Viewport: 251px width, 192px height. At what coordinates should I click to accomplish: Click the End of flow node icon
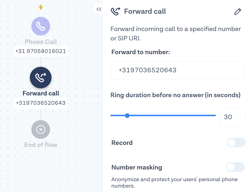click(x=41, y=129)
